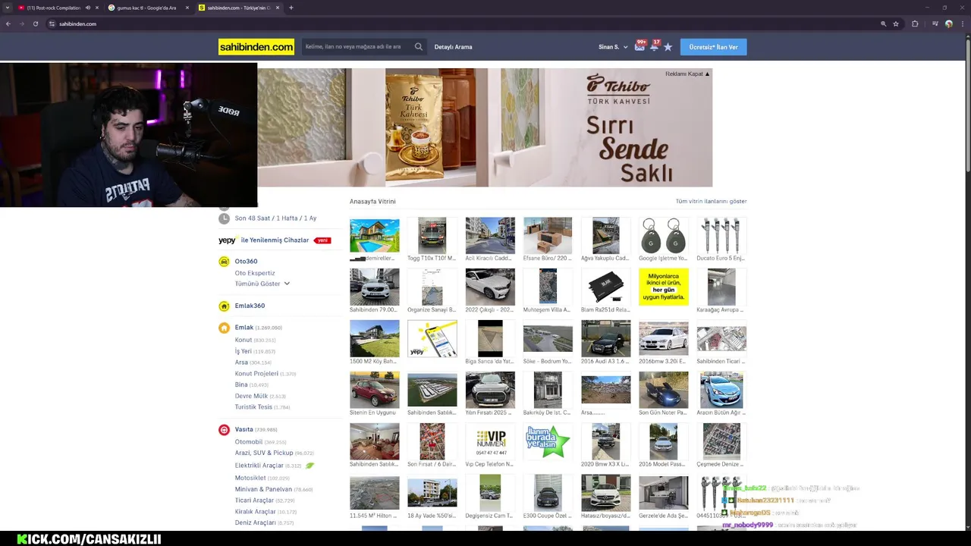This screenshot has height=546, width=971.
Task: Open the Son Gün Noter Pa... blue car listing
Action: pos(663,390)
